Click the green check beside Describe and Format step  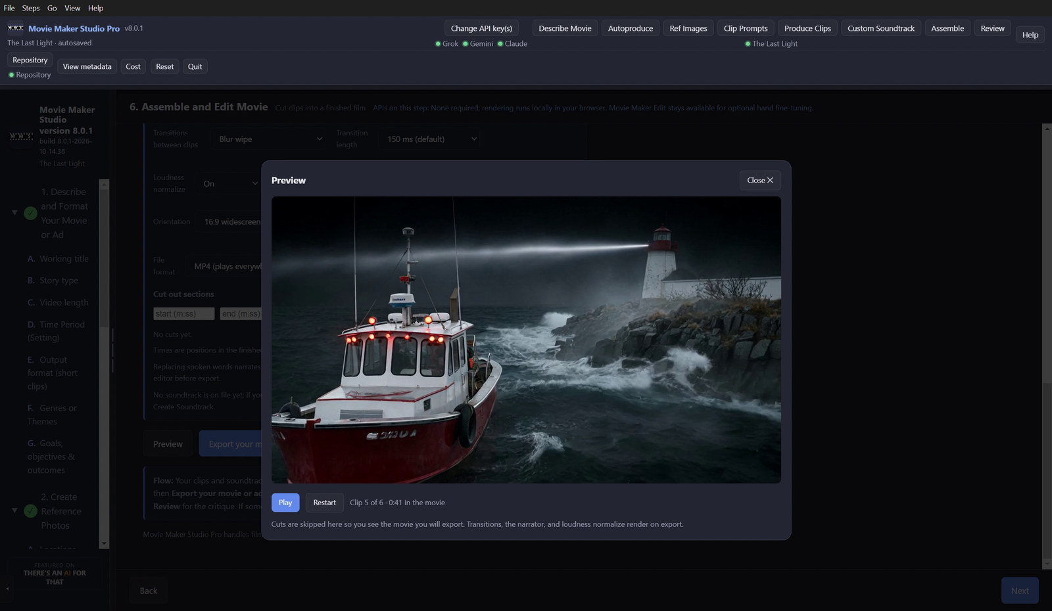pyautogui.click(x=30, y=213)
